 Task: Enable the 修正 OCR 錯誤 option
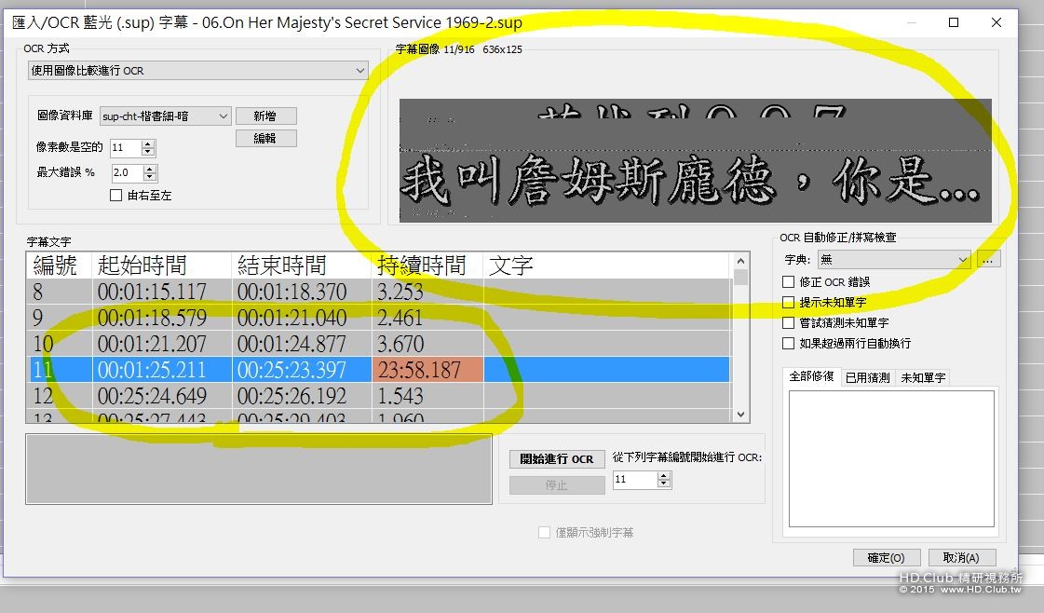click(x=788, y=282)
